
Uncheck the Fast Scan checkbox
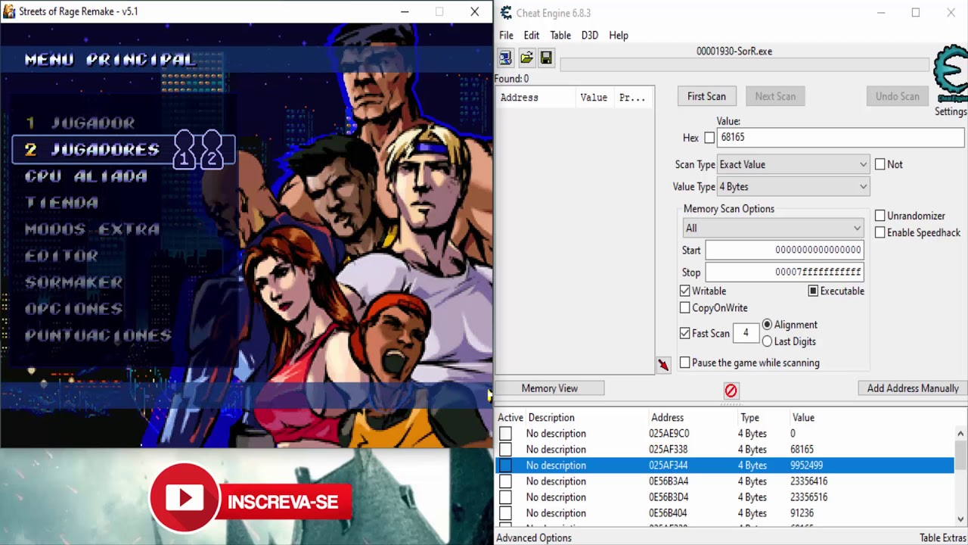(x=684, y=333)
